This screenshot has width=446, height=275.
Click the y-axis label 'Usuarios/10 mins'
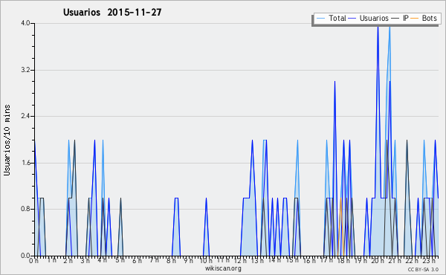tap(7, 140)
